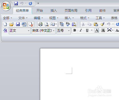Screen dimensions: 119x100
Task: Select the Format Painter brush
Action: pyautogui.click(x=102, y=24)
